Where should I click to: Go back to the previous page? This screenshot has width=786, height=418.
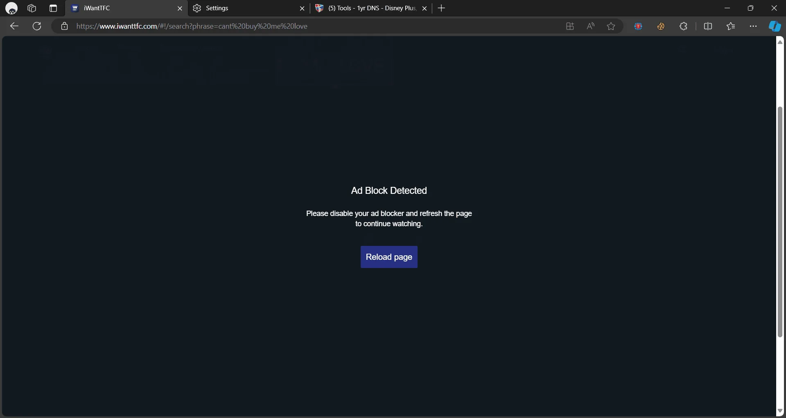point(14,26)
